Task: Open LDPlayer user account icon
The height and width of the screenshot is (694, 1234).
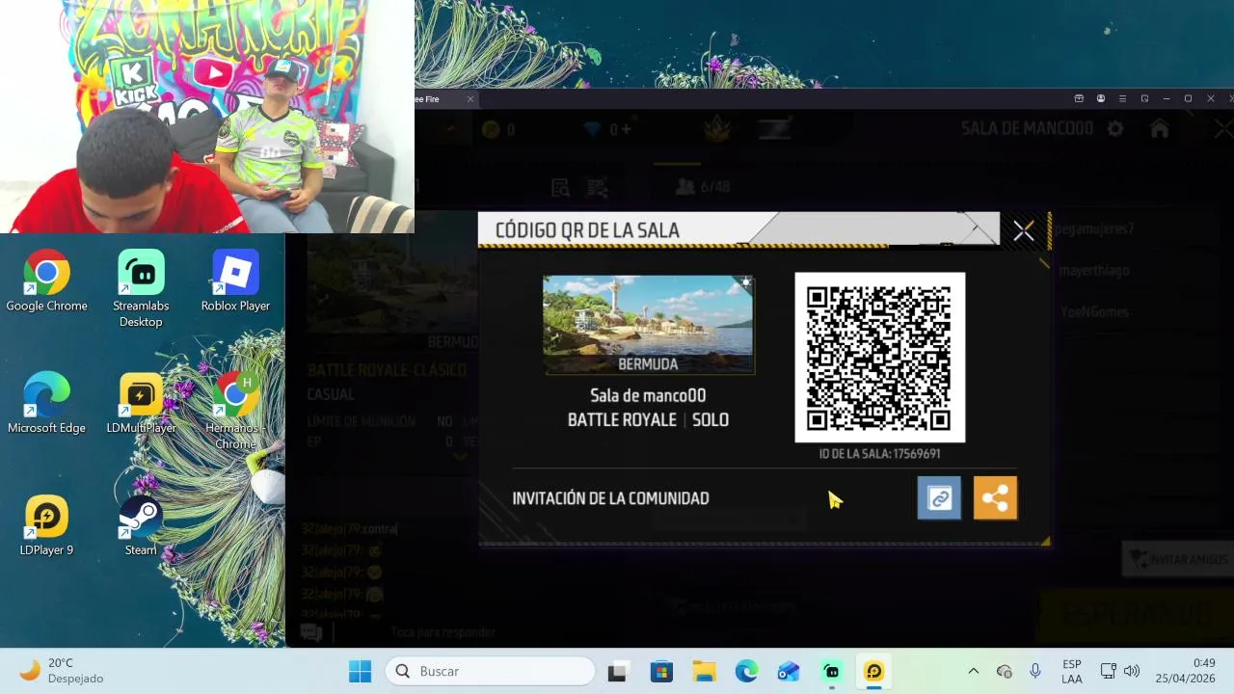Action: tap(1101, 98)
